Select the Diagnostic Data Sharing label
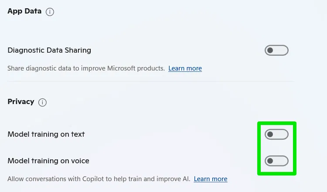 (49, 50)
